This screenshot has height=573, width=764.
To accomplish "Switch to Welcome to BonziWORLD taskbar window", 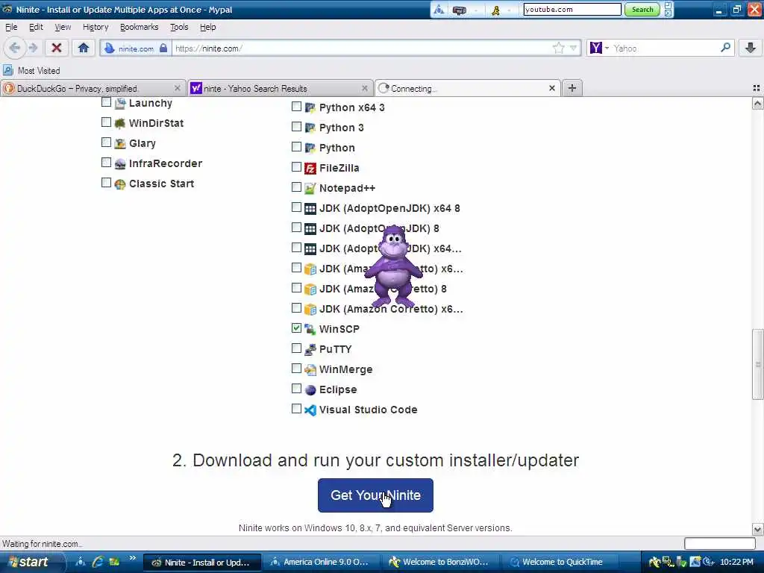I will tap(440, 562).
